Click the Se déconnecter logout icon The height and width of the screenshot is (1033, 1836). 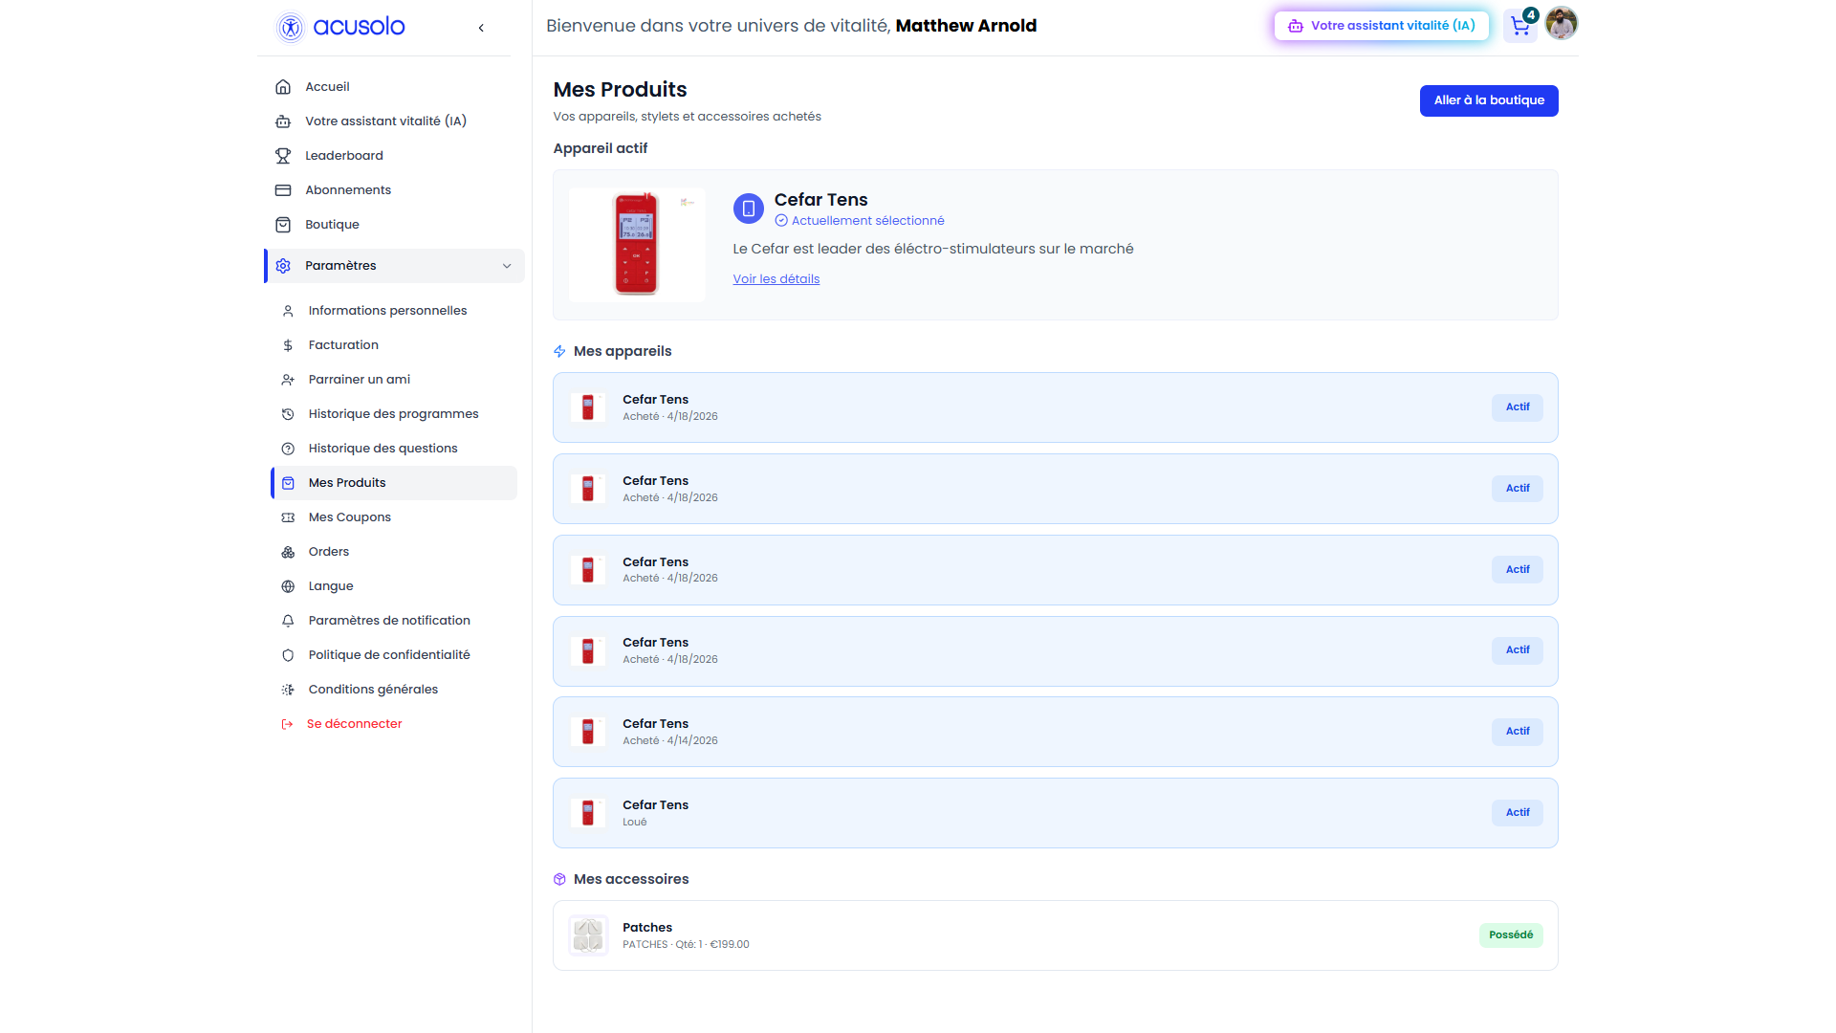pos(287,724)
